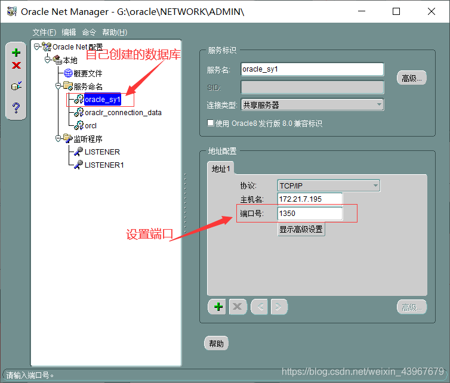Open the 连接类型 共享服务器 dropdown
The height and width of the screenshot is (383, 450).
point(312,105)
